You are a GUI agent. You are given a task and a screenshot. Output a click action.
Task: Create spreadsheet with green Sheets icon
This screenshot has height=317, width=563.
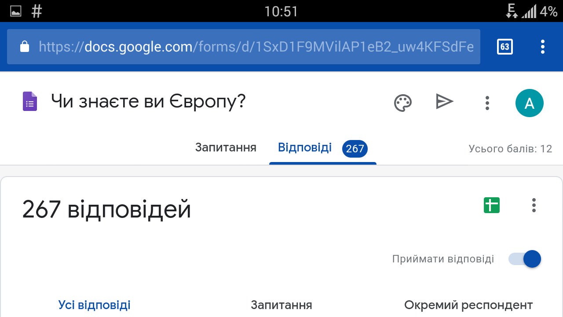(x=492, y=205)
